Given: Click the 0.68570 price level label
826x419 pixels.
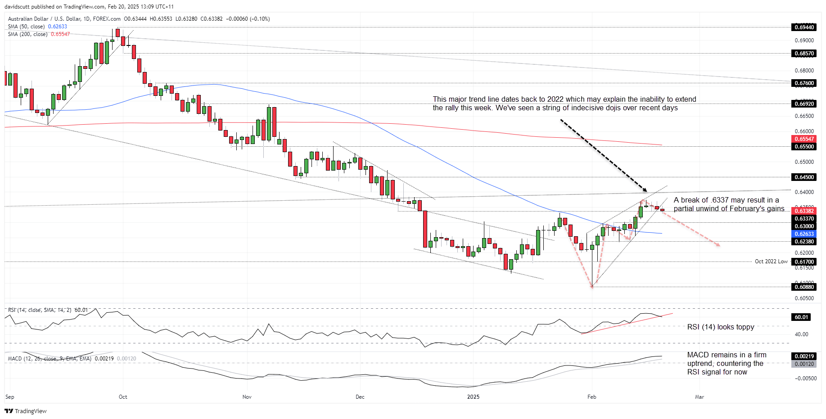Looking at the screenshot, I should coord(804,54).
